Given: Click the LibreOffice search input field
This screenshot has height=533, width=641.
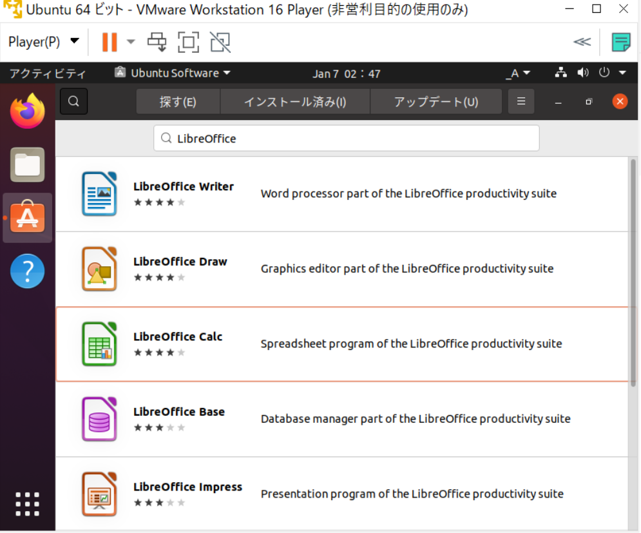Looking at the screenshot, I should 347,139.
